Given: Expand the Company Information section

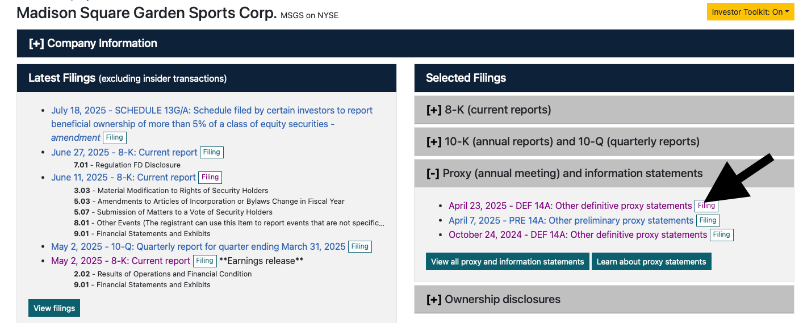Looking at the screenshot, I should (x=405, y=43).
